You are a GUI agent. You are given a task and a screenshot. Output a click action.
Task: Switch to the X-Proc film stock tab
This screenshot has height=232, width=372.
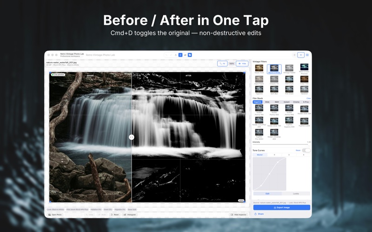[x=306, y=102]
